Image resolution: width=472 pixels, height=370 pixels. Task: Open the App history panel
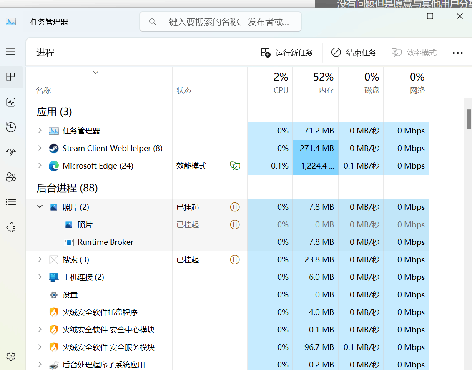click(11, 127)
